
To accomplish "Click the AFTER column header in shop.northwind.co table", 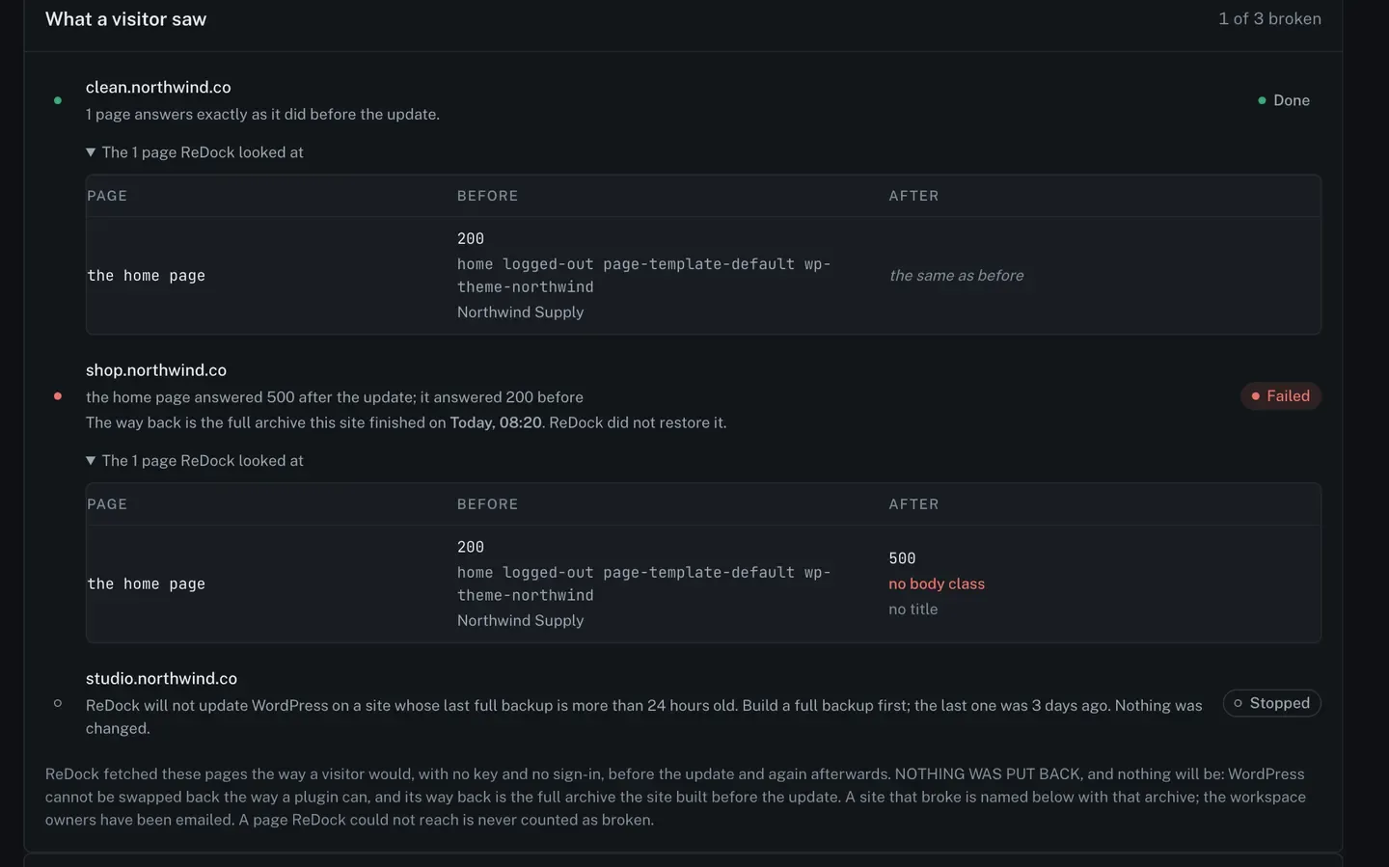I will tap(913, 504).
